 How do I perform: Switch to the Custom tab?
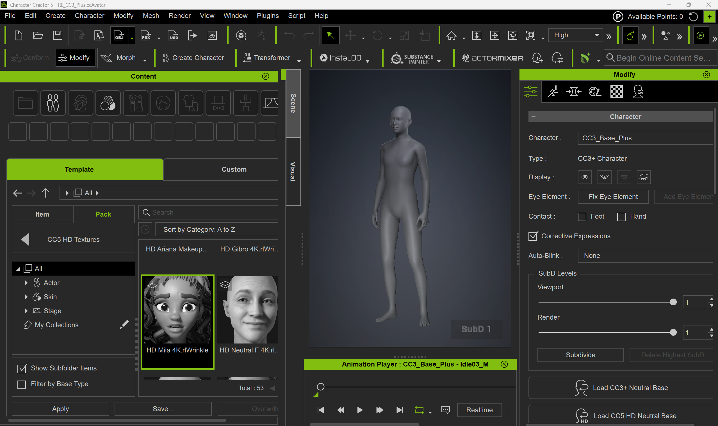234,170
